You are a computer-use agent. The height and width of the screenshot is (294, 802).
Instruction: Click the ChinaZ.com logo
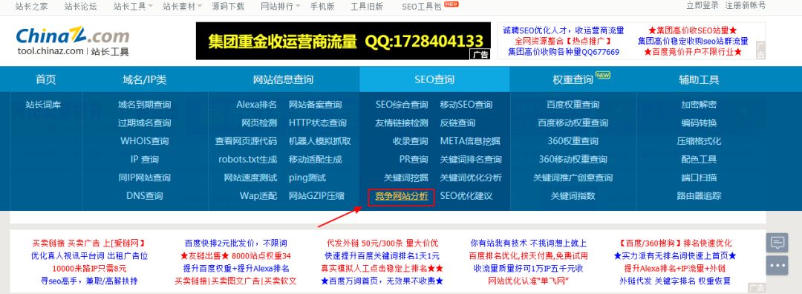point(73,41)
